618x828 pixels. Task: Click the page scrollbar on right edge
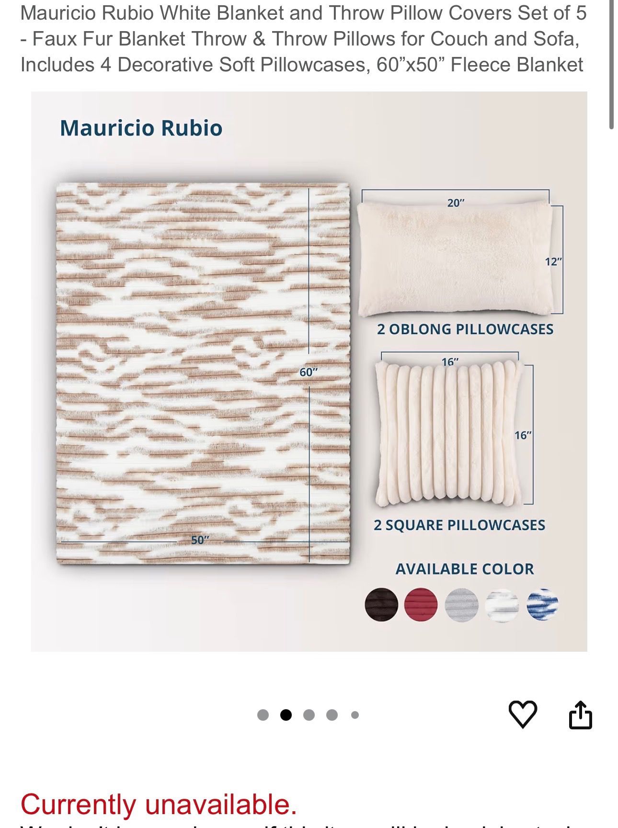612,65
